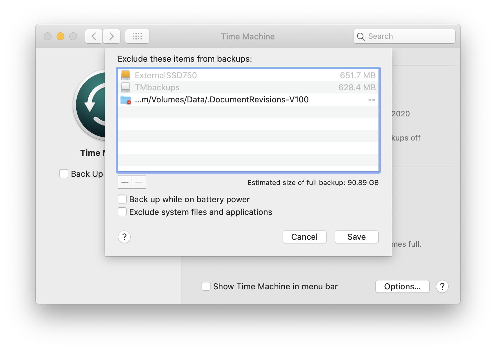
Task: Click the Time Machine clock icon
Action: [x=91, y=105]
